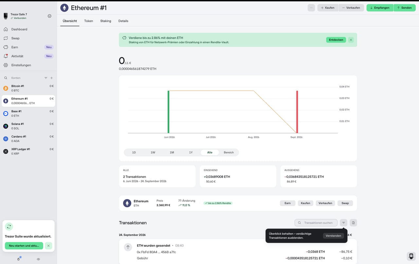Click Verstanden in the tooltip
This screenshot has height=264, width=419.
point(333,236)
